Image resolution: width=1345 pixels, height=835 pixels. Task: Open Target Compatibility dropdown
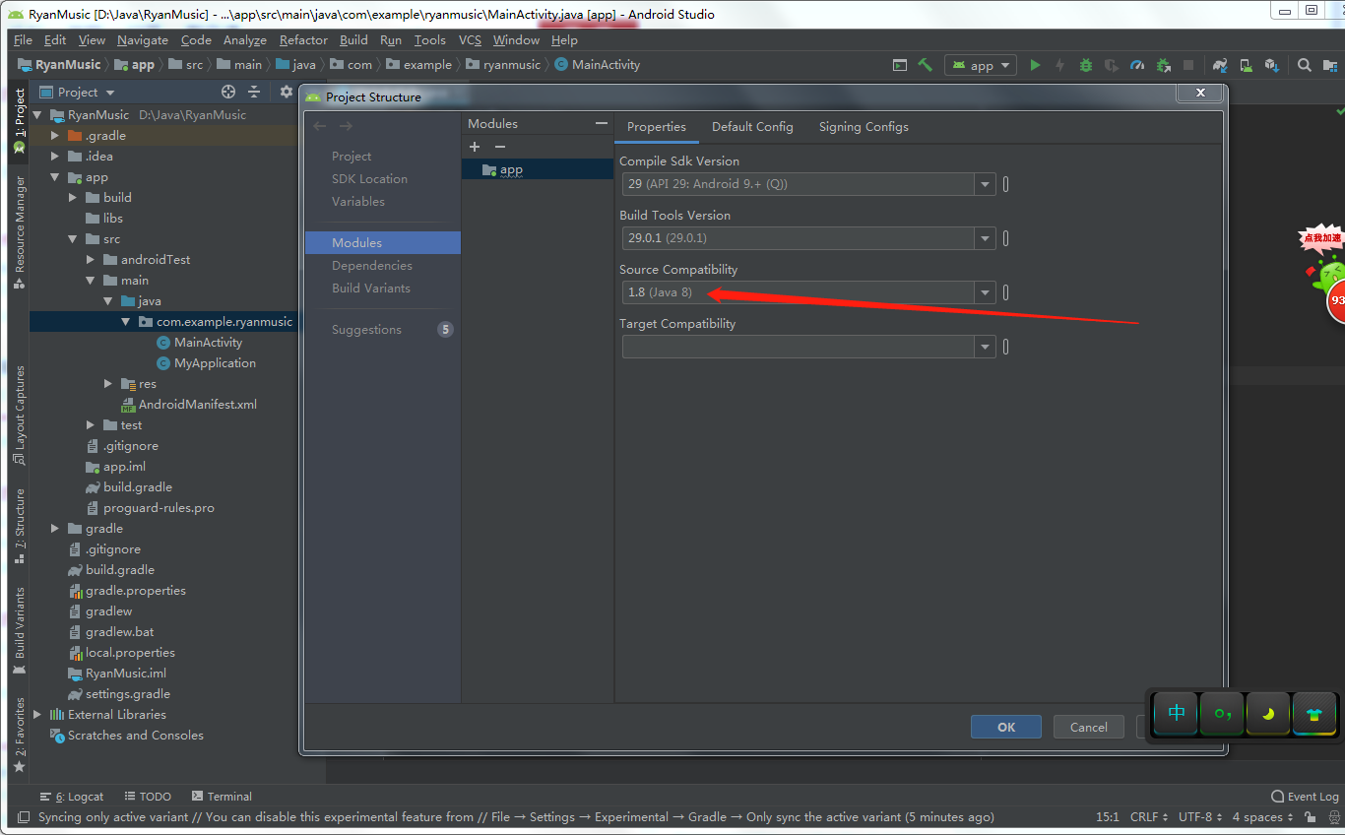click(x=985, y=347)
